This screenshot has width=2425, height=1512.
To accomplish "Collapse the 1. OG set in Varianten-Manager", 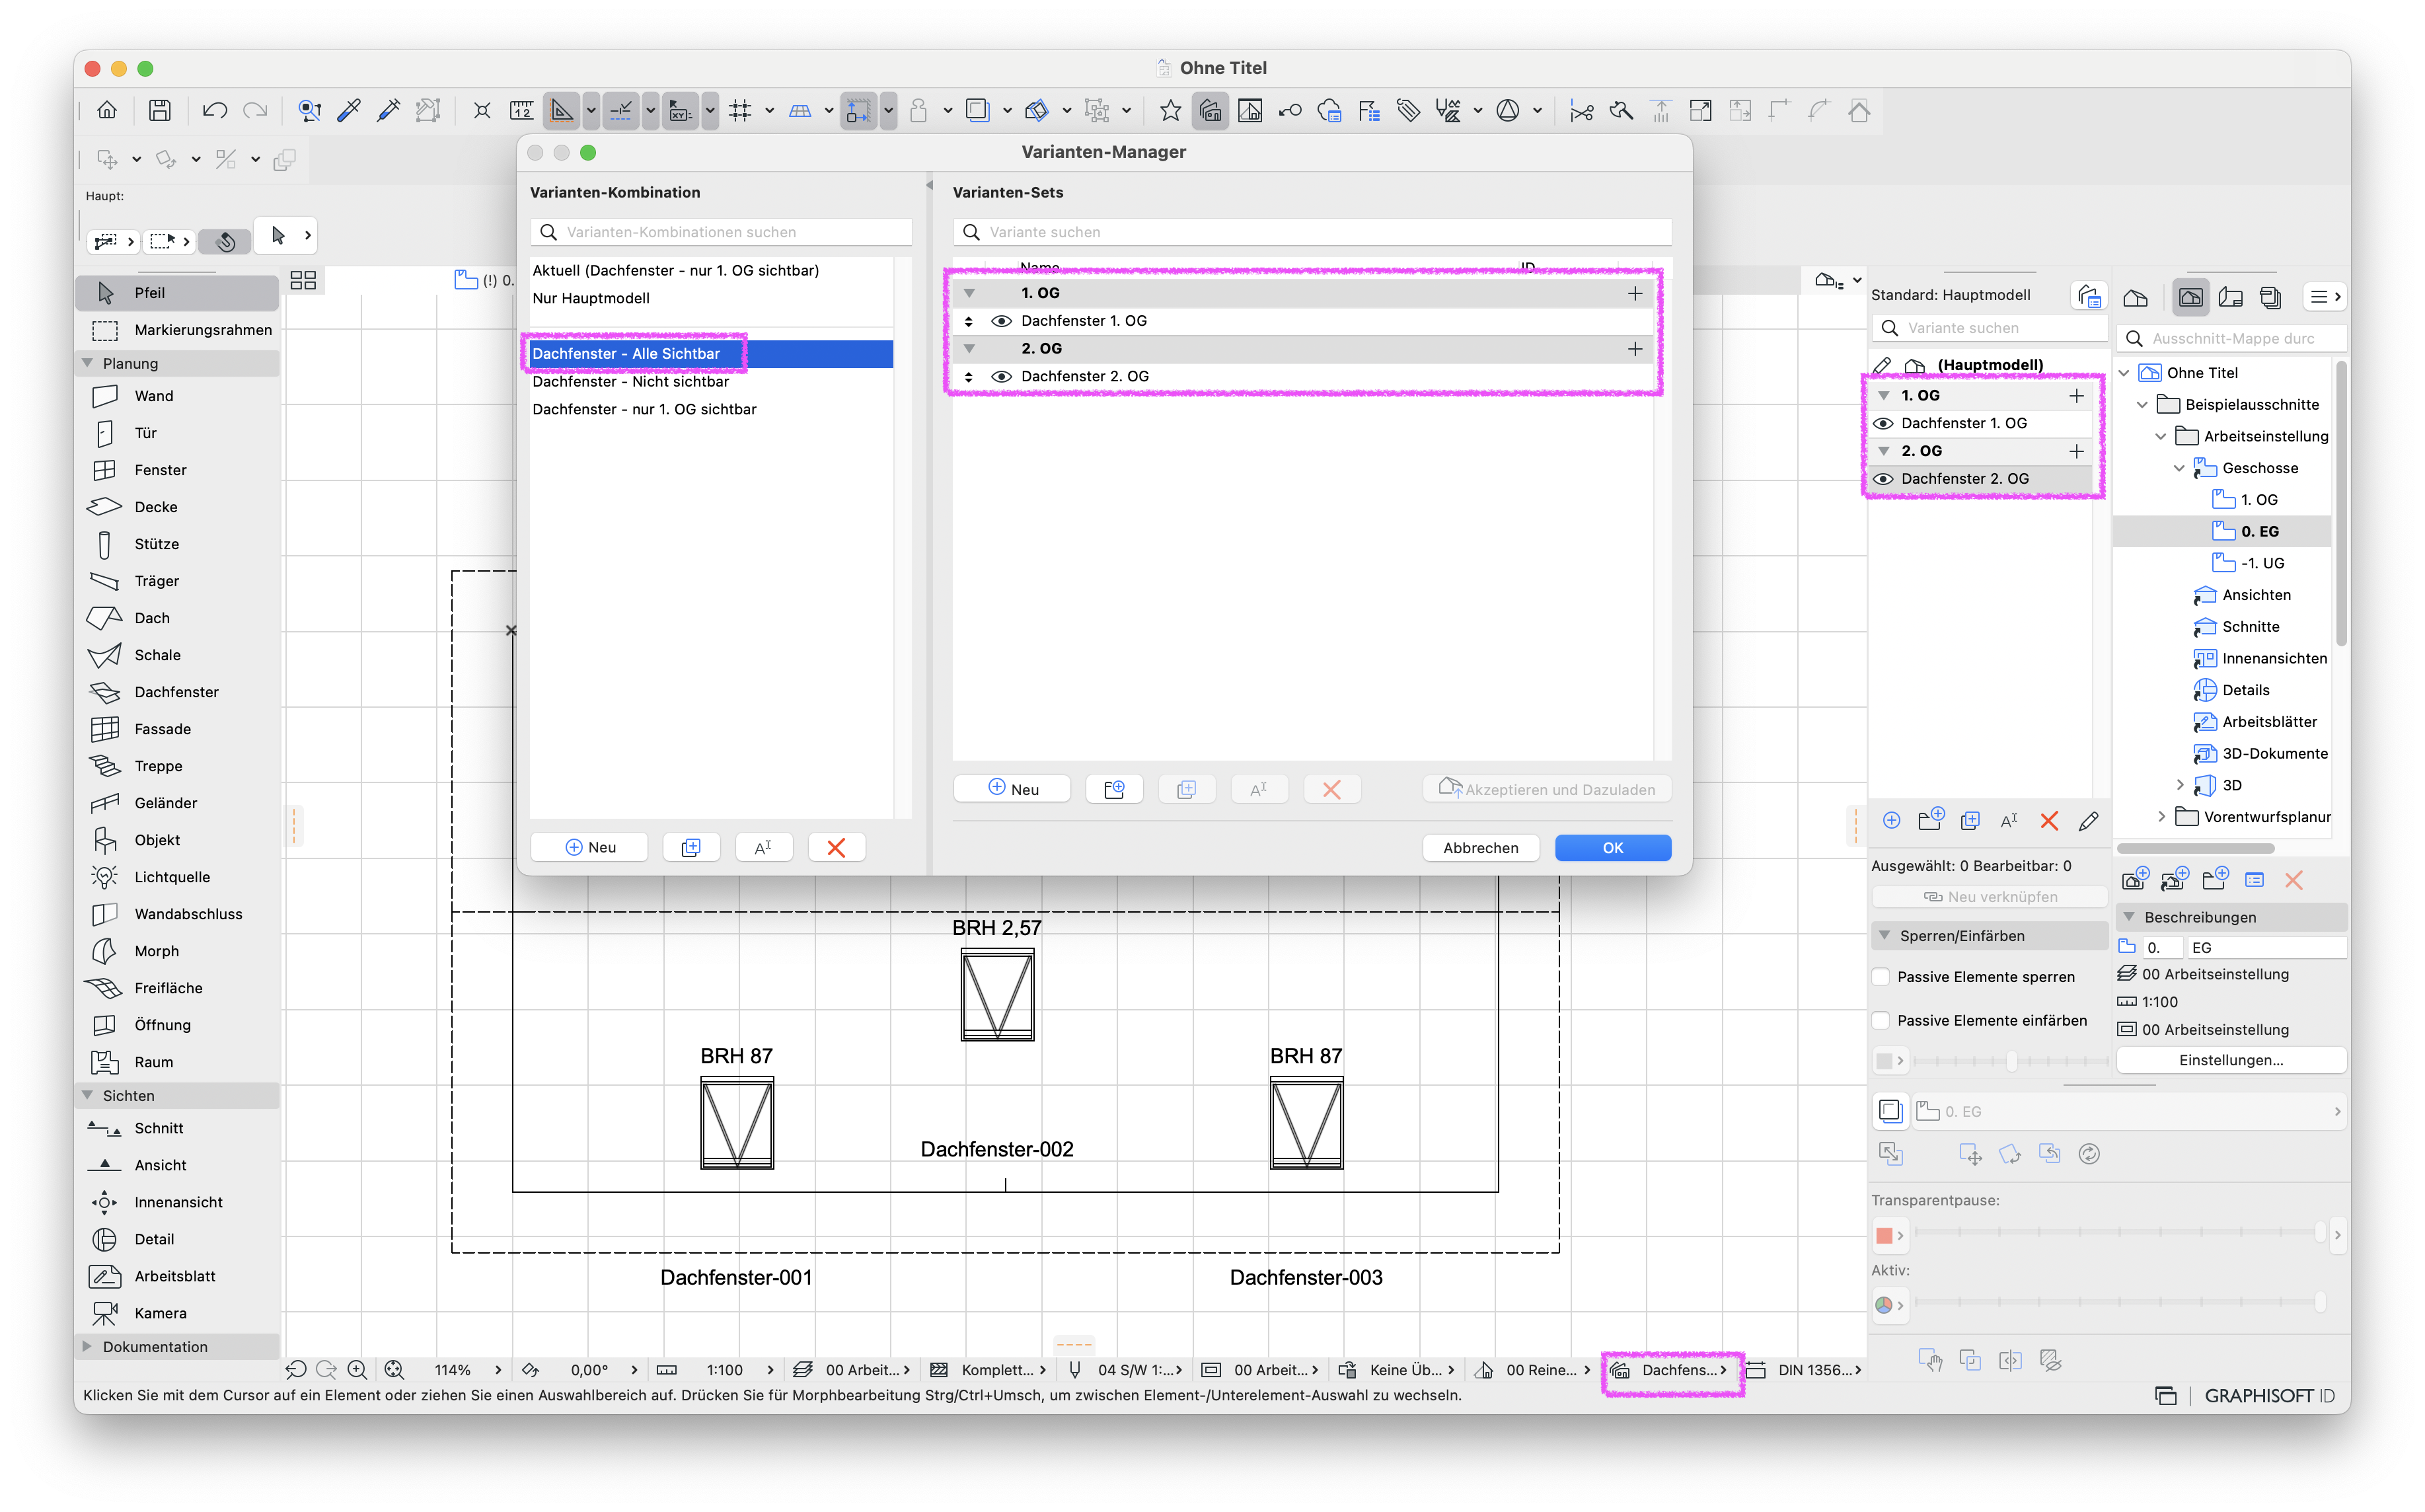I will (x=969, y=294).
